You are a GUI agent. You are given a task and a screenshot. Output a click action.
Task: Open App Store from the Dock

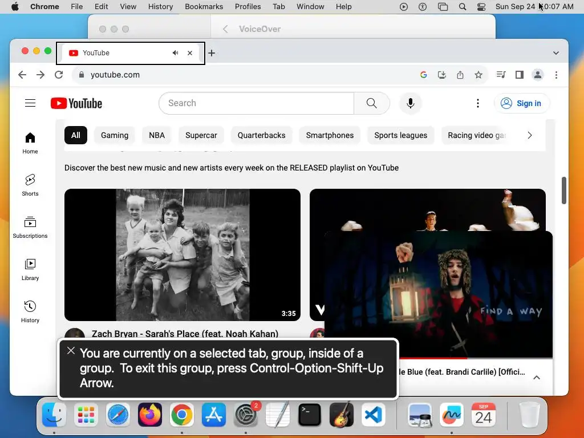[x=214, y=415]
